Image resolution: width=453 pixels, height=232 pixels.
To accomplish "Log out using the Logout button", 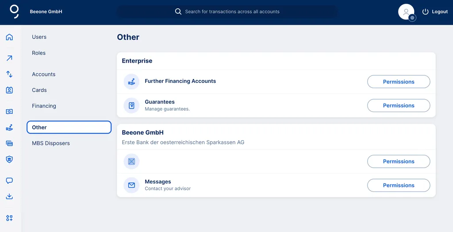I will click(x=435, y=12).
